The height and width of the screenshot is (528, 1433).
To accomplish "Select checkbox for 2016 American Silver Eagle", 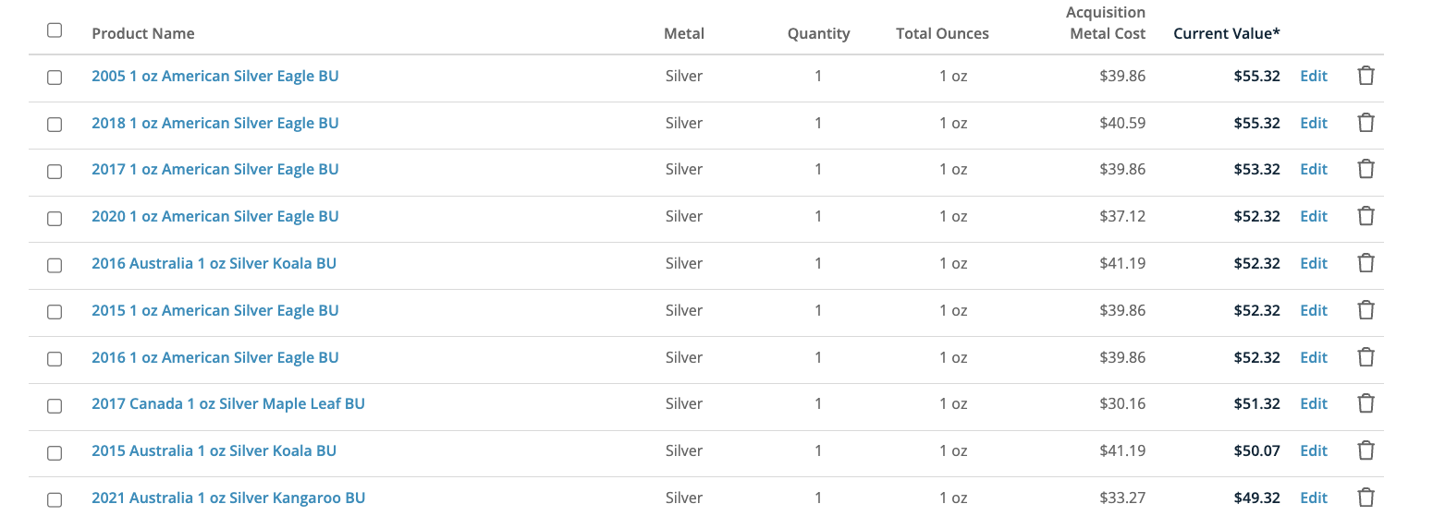I will coord(55,358).
